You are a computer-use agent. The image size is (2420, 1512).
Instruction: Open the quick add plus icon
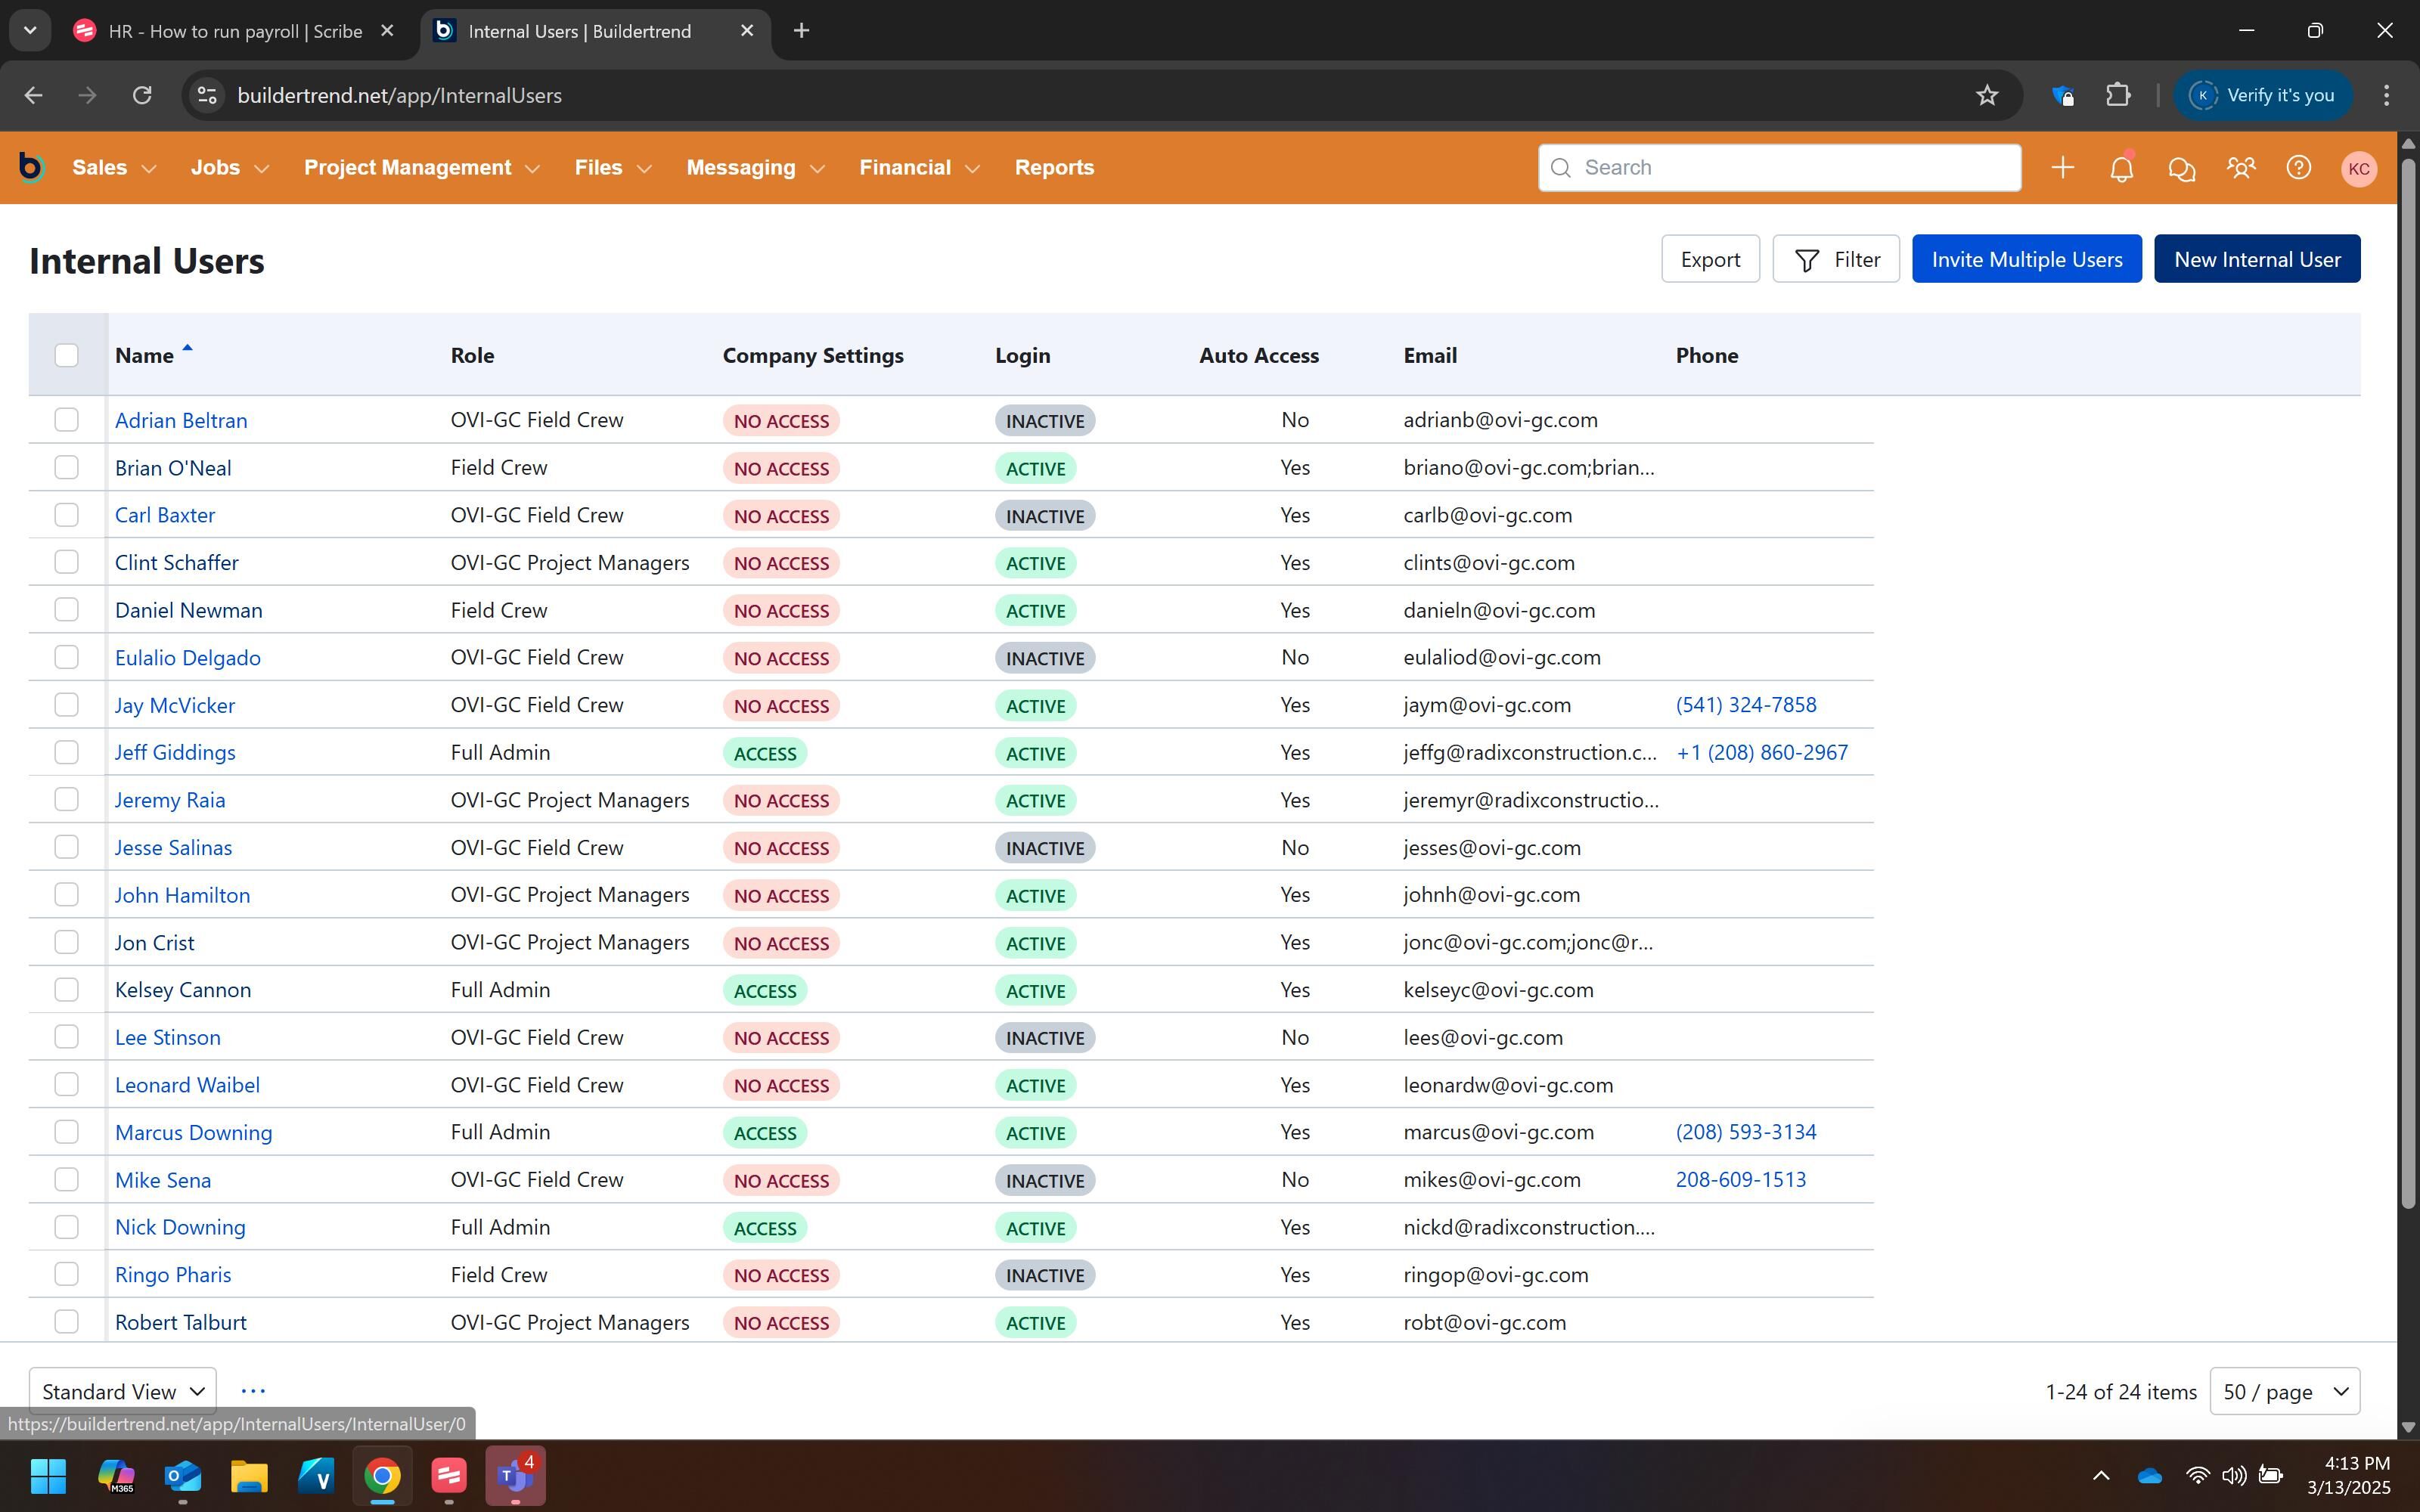pos(2062,167)
